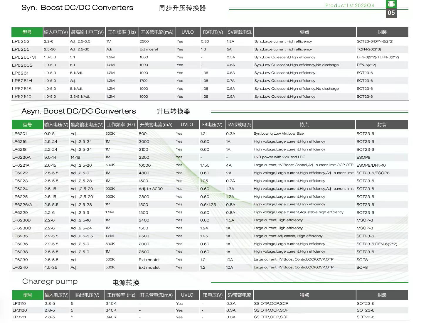Select model LP62610 cell
The height and width of the screenshot is (323, 431).
[21, 97]
